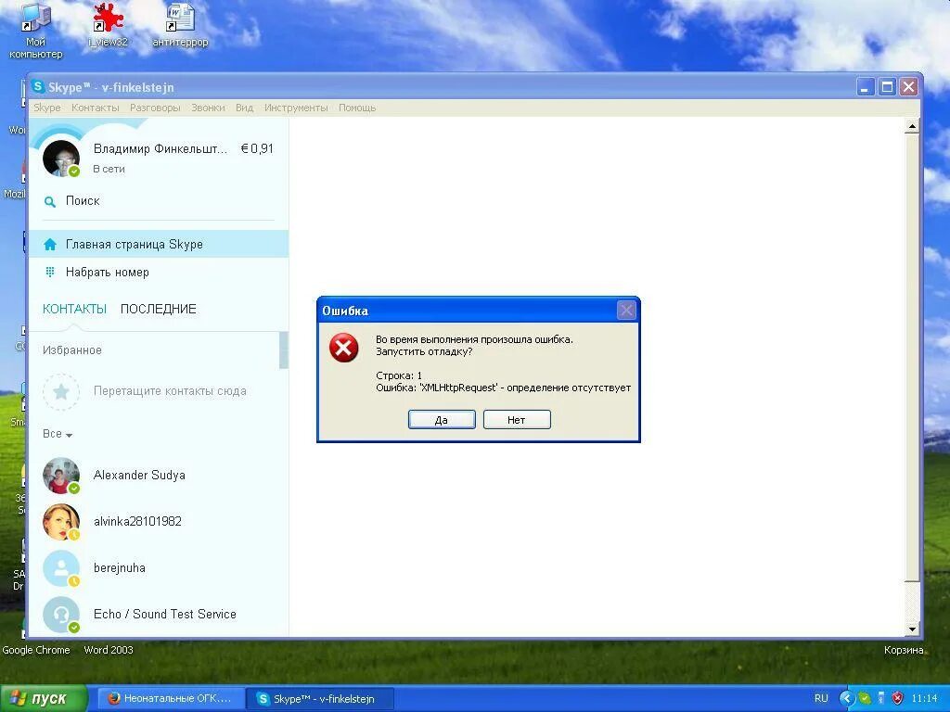Open the Звонки menu
The width and height of the screenshot is (950, 712).
point(208,108)
